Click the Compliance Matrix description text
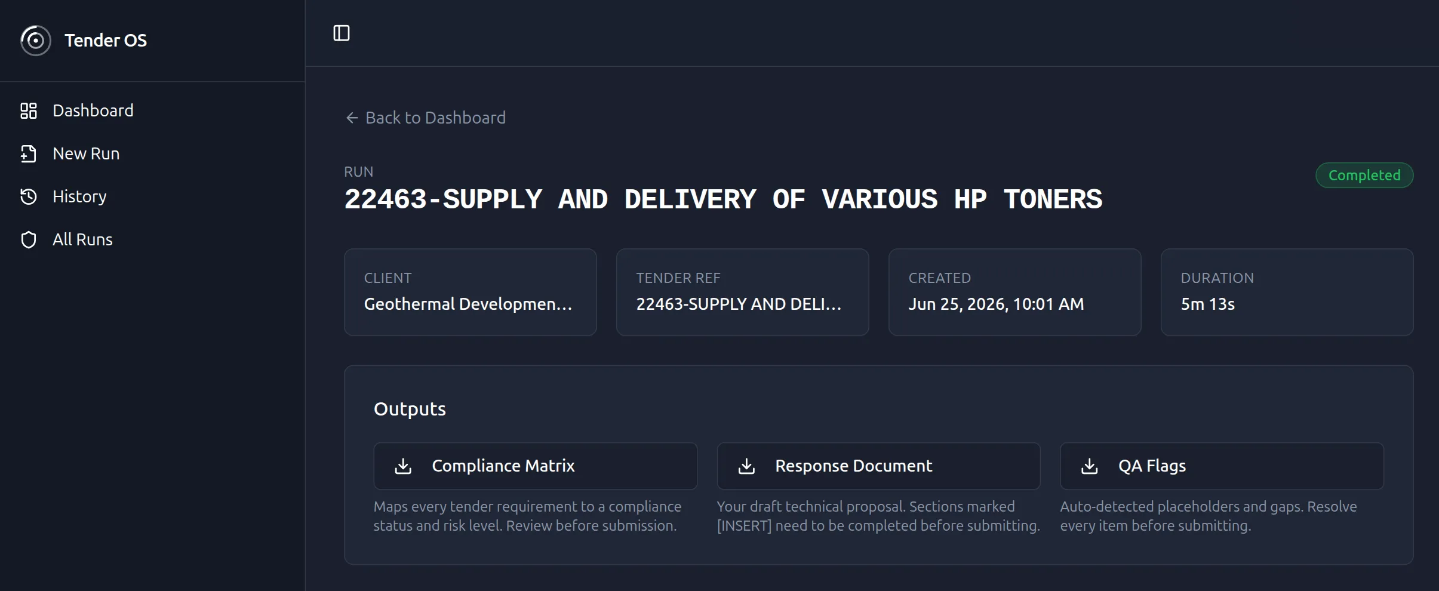Viewport: 1439px width, 591px height. pos(527,516)
